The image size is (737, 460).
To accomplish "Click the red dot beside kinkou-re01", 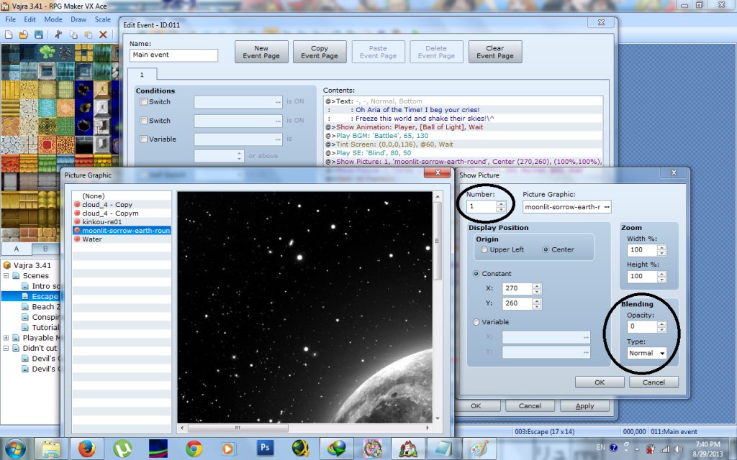I will tap(77, 221).
